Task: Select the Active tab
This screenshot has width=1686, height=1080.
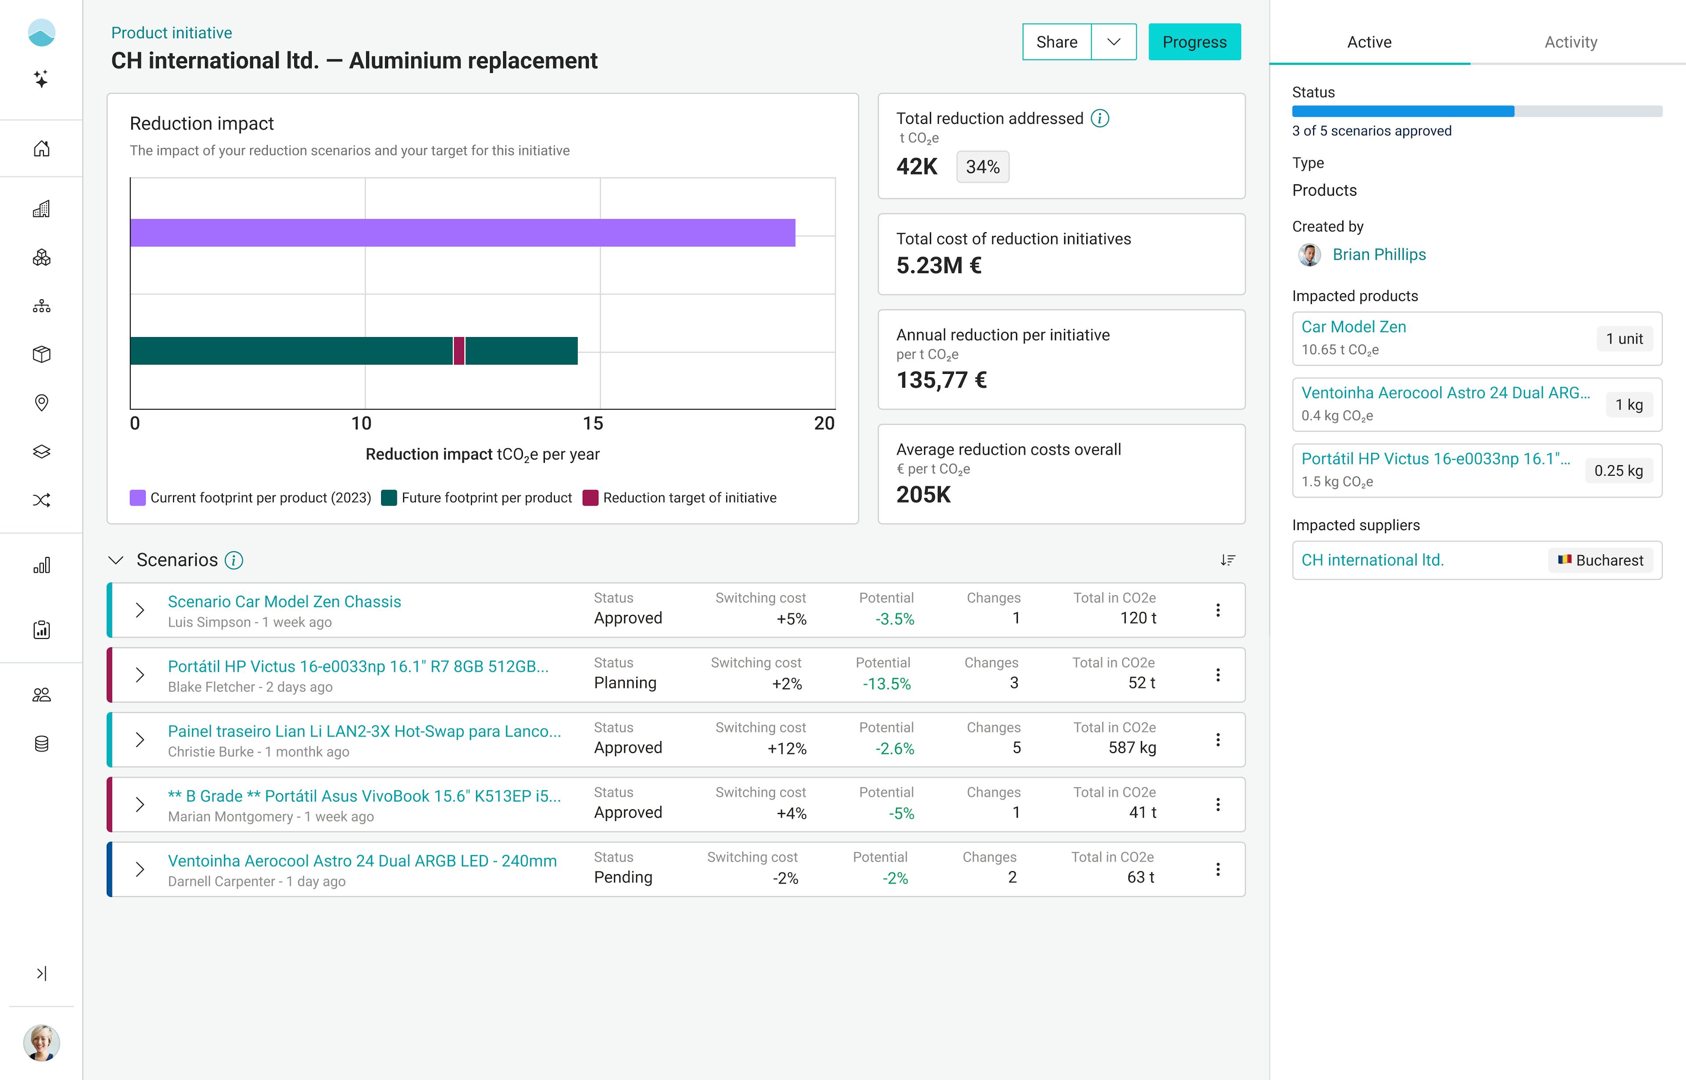Action: click(1369, 42)
